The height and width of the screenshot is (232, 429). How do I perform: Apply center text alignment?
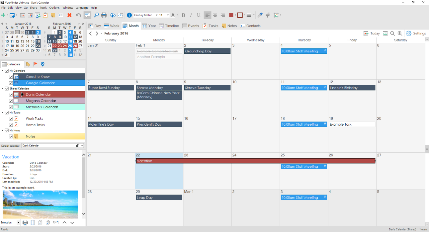(x=215, y=15)
